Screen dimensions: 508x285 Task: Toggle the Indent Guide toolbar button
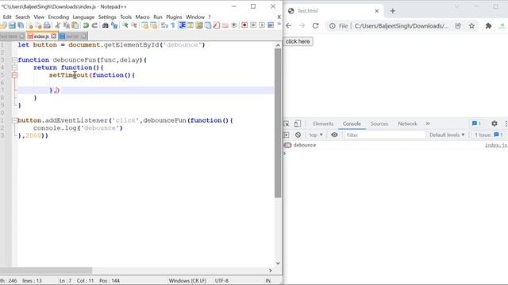click(182, 25)
